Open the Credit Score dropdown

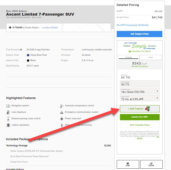tap(140, 91)
